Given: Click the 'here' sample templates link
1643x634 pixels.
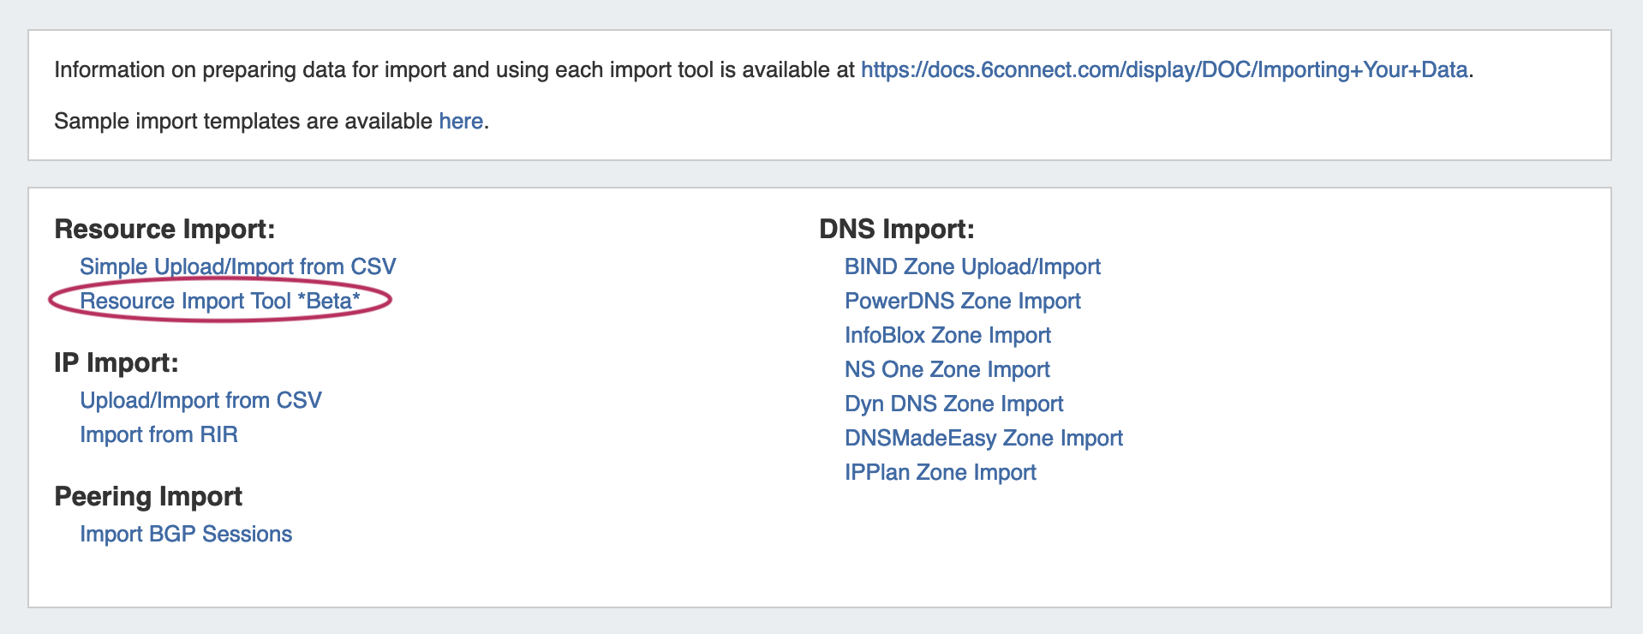Looking at the screenshot, I should 461,122.
